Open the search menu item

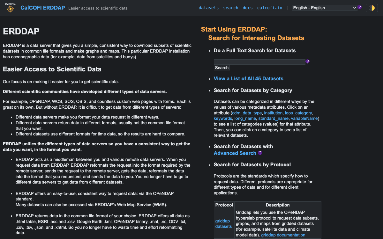231,8
